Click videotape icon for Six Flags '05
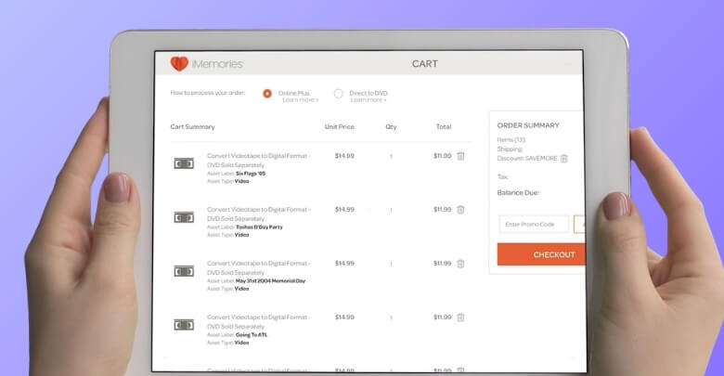The height and width of the screenshot is (376, 724). pos(184,163)
